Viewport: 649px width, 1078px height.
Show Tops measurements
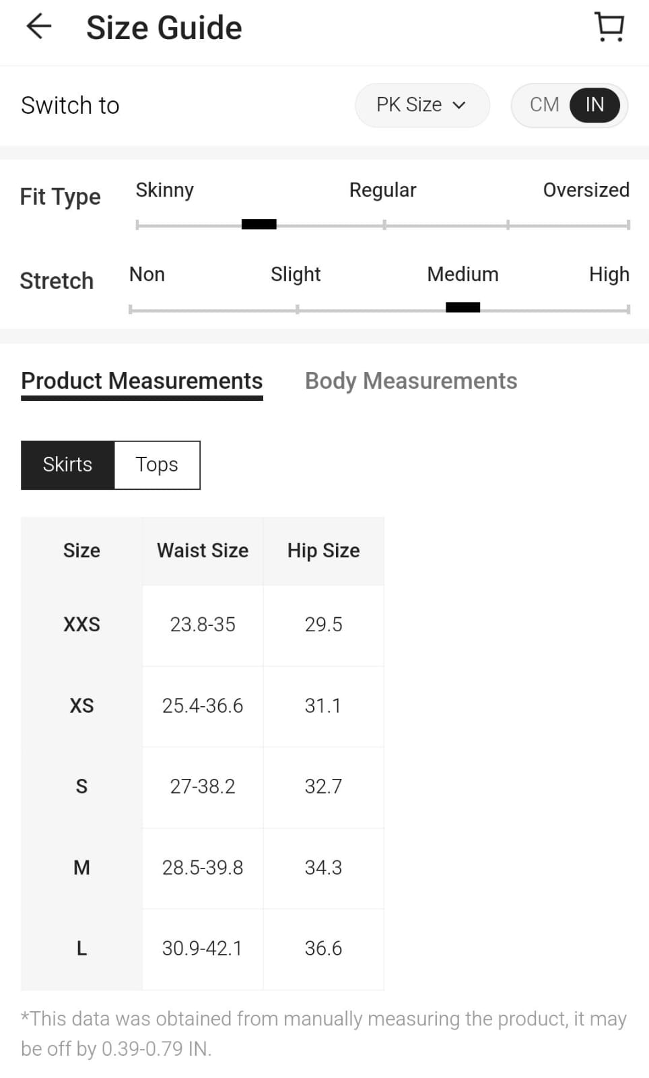point(157,465)
